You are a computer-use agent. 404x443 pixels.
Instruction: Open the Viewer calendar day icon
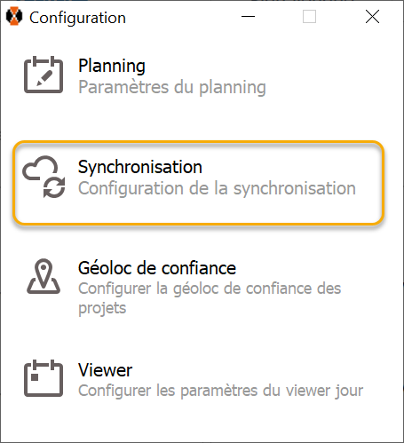tap(44, 378)
